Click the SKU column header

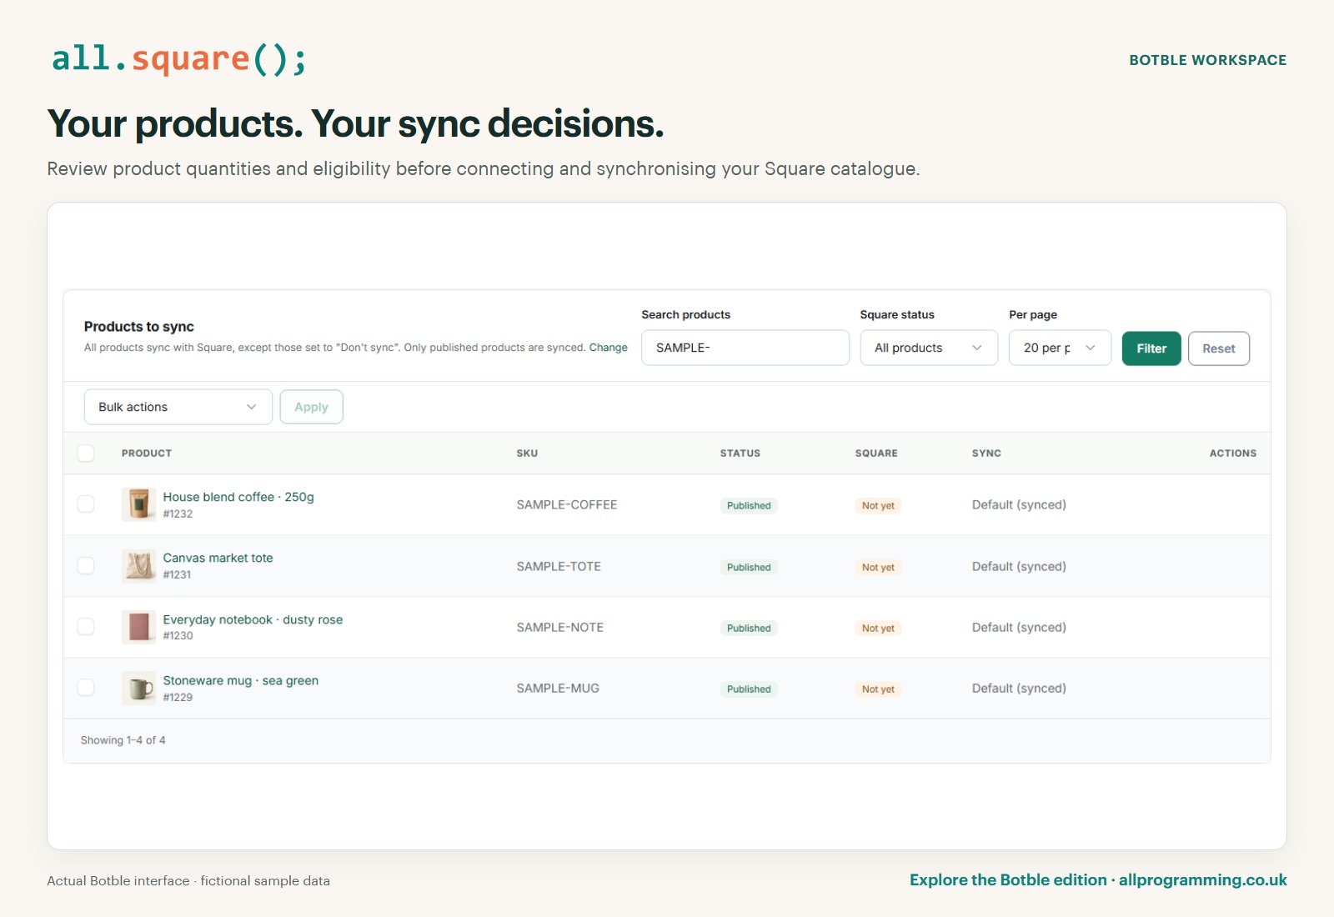[x=527, y=453]
